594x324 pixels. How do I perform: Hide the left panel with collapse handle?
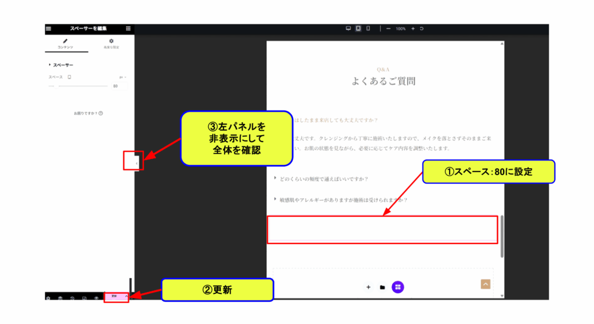[x=137, y=163]
